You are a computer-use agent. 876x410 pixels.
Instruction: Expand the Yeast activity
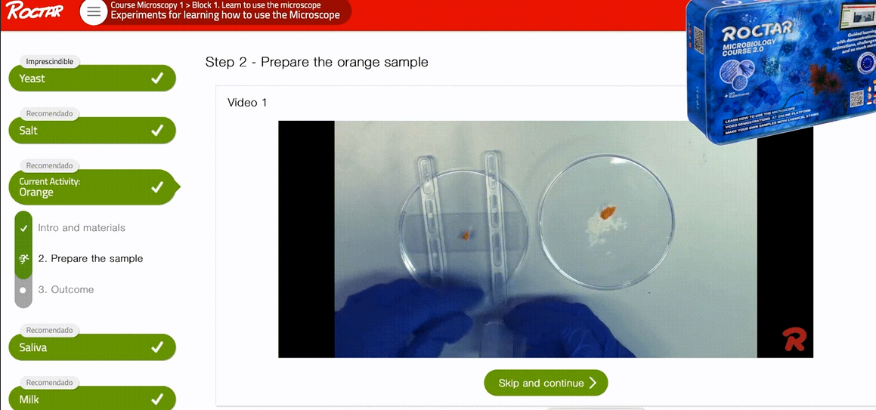[92, 78]
